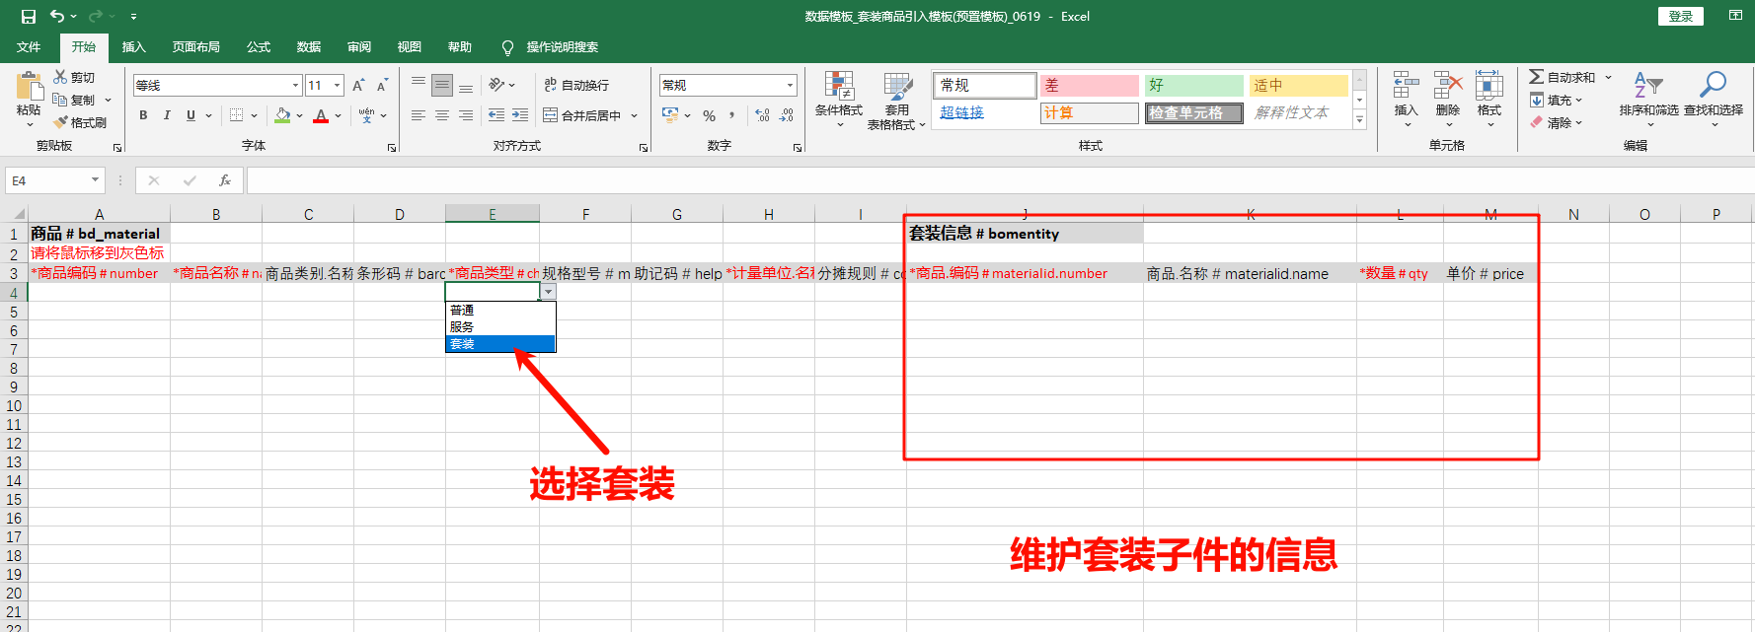Expand the cell styles gallery

click(x=1359, y=120)
